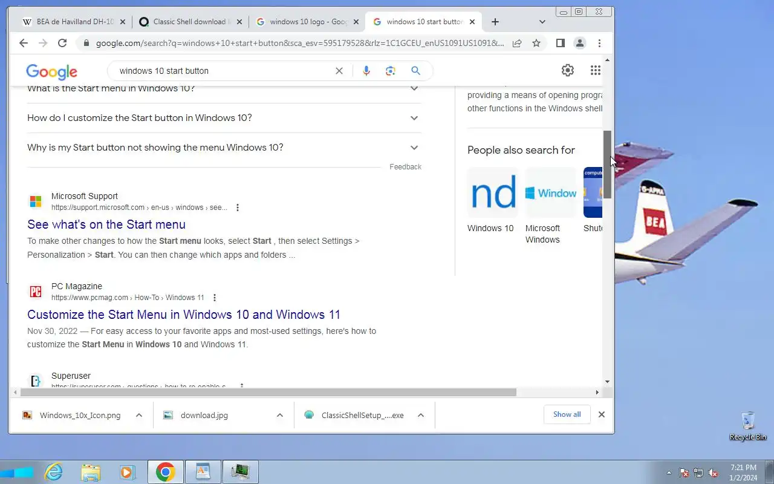774x484 pixels.
Task: Open 'Customize the Start Menu' PCMag result
Action: pos(184,315)
